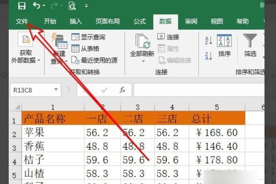Viewport: 276px width, 184px height.
Task: Sort descending with Z-A icon
Action: (209, 56)
